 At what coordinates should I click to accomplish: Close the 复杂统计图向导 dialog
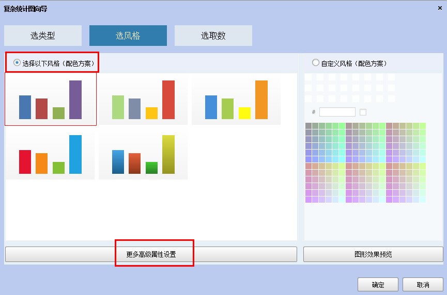tap(440, 8)
